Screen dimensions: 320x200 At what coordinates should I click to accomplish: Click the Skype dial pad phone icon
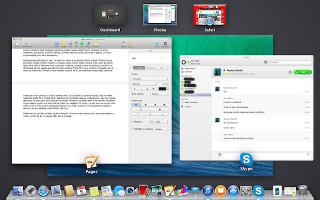coord(265,62)
